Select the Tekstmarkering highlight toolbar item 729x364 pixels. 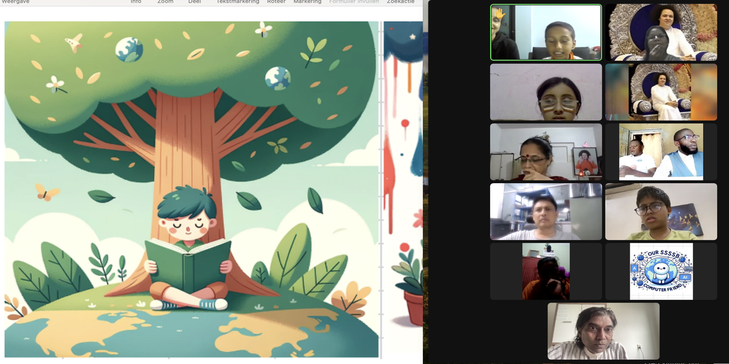click(x=238, y=2)
